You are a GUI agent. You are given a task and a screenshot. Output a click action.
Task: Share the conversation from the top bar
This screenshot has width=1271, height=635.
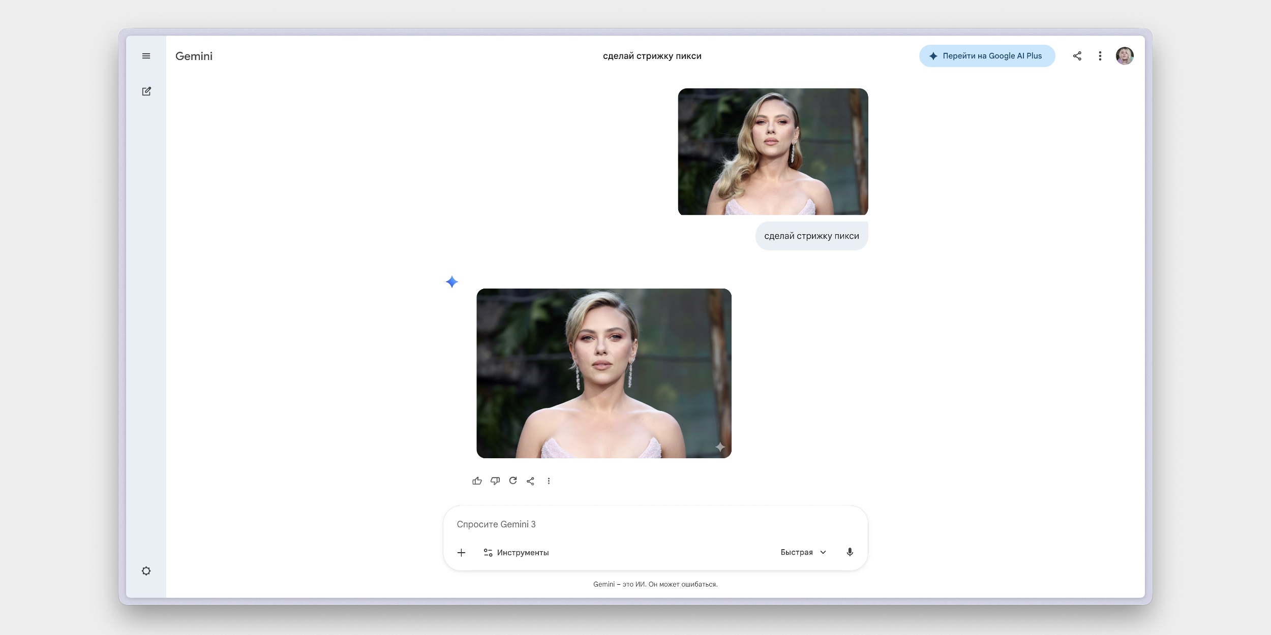click(1077, 56)
